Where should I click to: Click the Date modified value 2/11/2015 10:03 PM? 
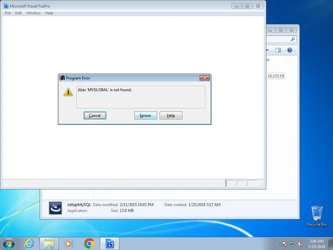click(x=137, y=204)
